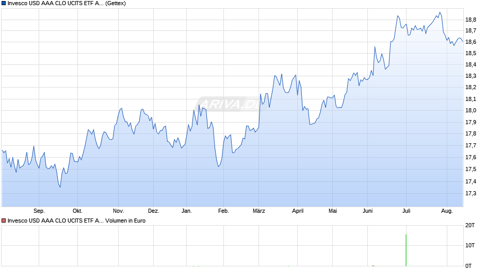Select the 'Aug.' month label
The height and width of the screenshot is (271, 485).
tap(447, 211)
